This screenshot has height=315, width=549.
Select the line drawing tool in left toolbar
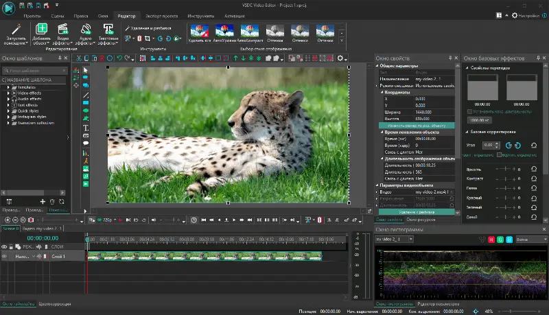click(86, 95)
